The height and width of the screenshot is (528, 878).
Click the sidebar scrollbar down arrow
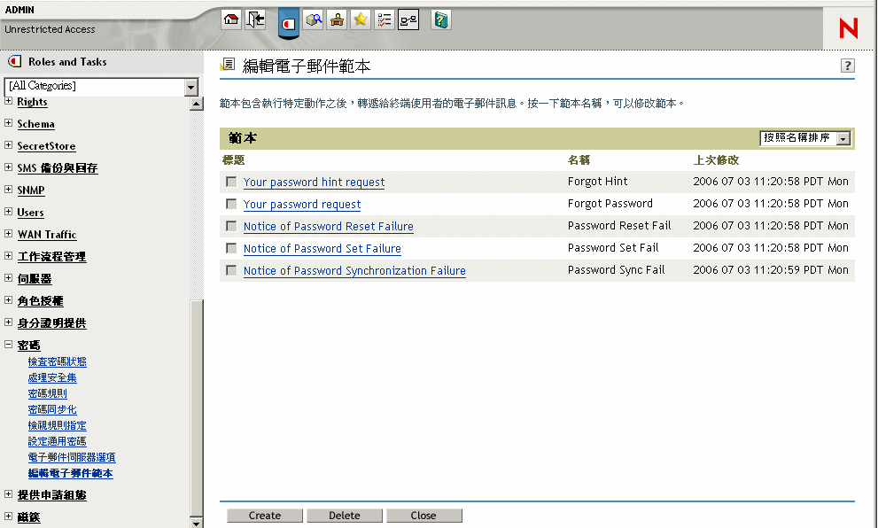point(196,522)
